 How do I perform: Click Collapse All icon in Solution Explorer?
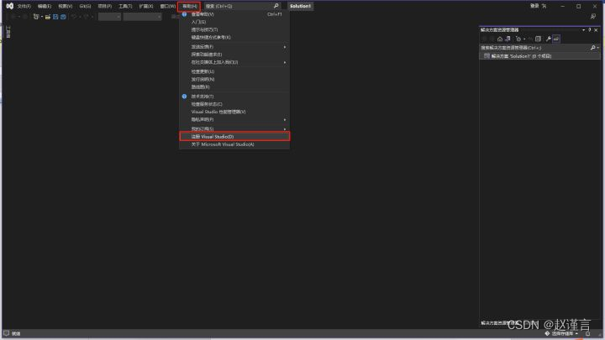[538, 39]
